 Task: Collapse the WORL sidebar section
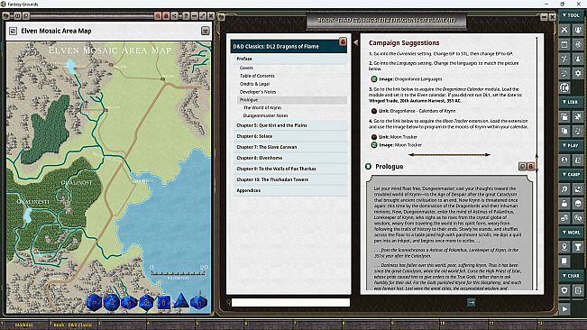(571, 233)
